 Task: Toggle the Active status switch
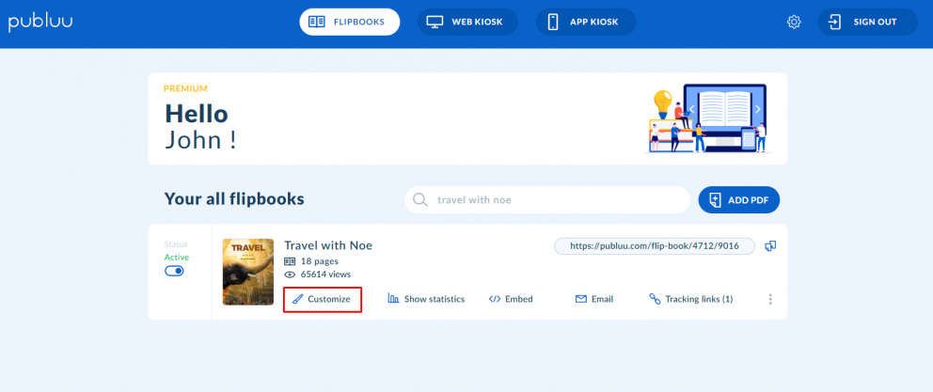[174, 271]
